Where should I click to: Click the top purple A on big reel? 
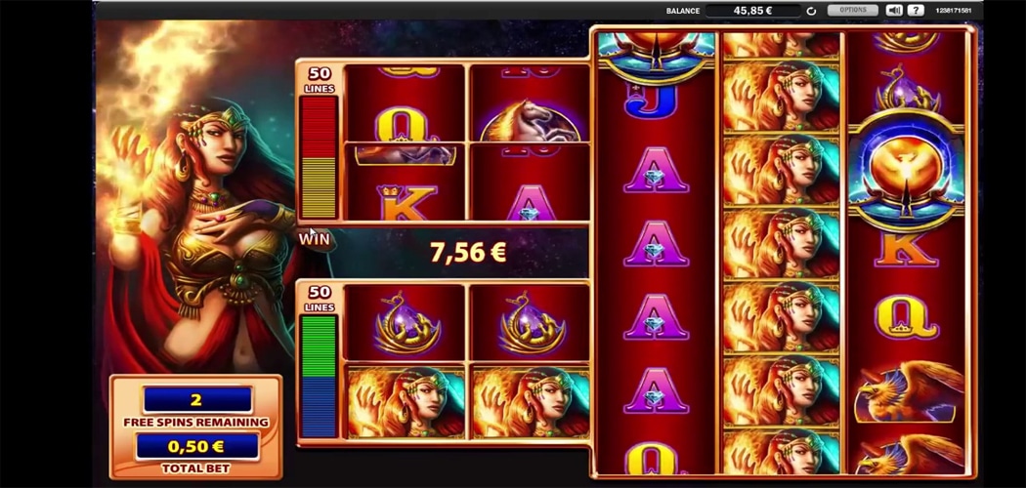655,169
